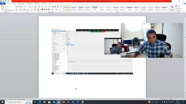Open Microsoft Edge from taskbar

point(40,102)
